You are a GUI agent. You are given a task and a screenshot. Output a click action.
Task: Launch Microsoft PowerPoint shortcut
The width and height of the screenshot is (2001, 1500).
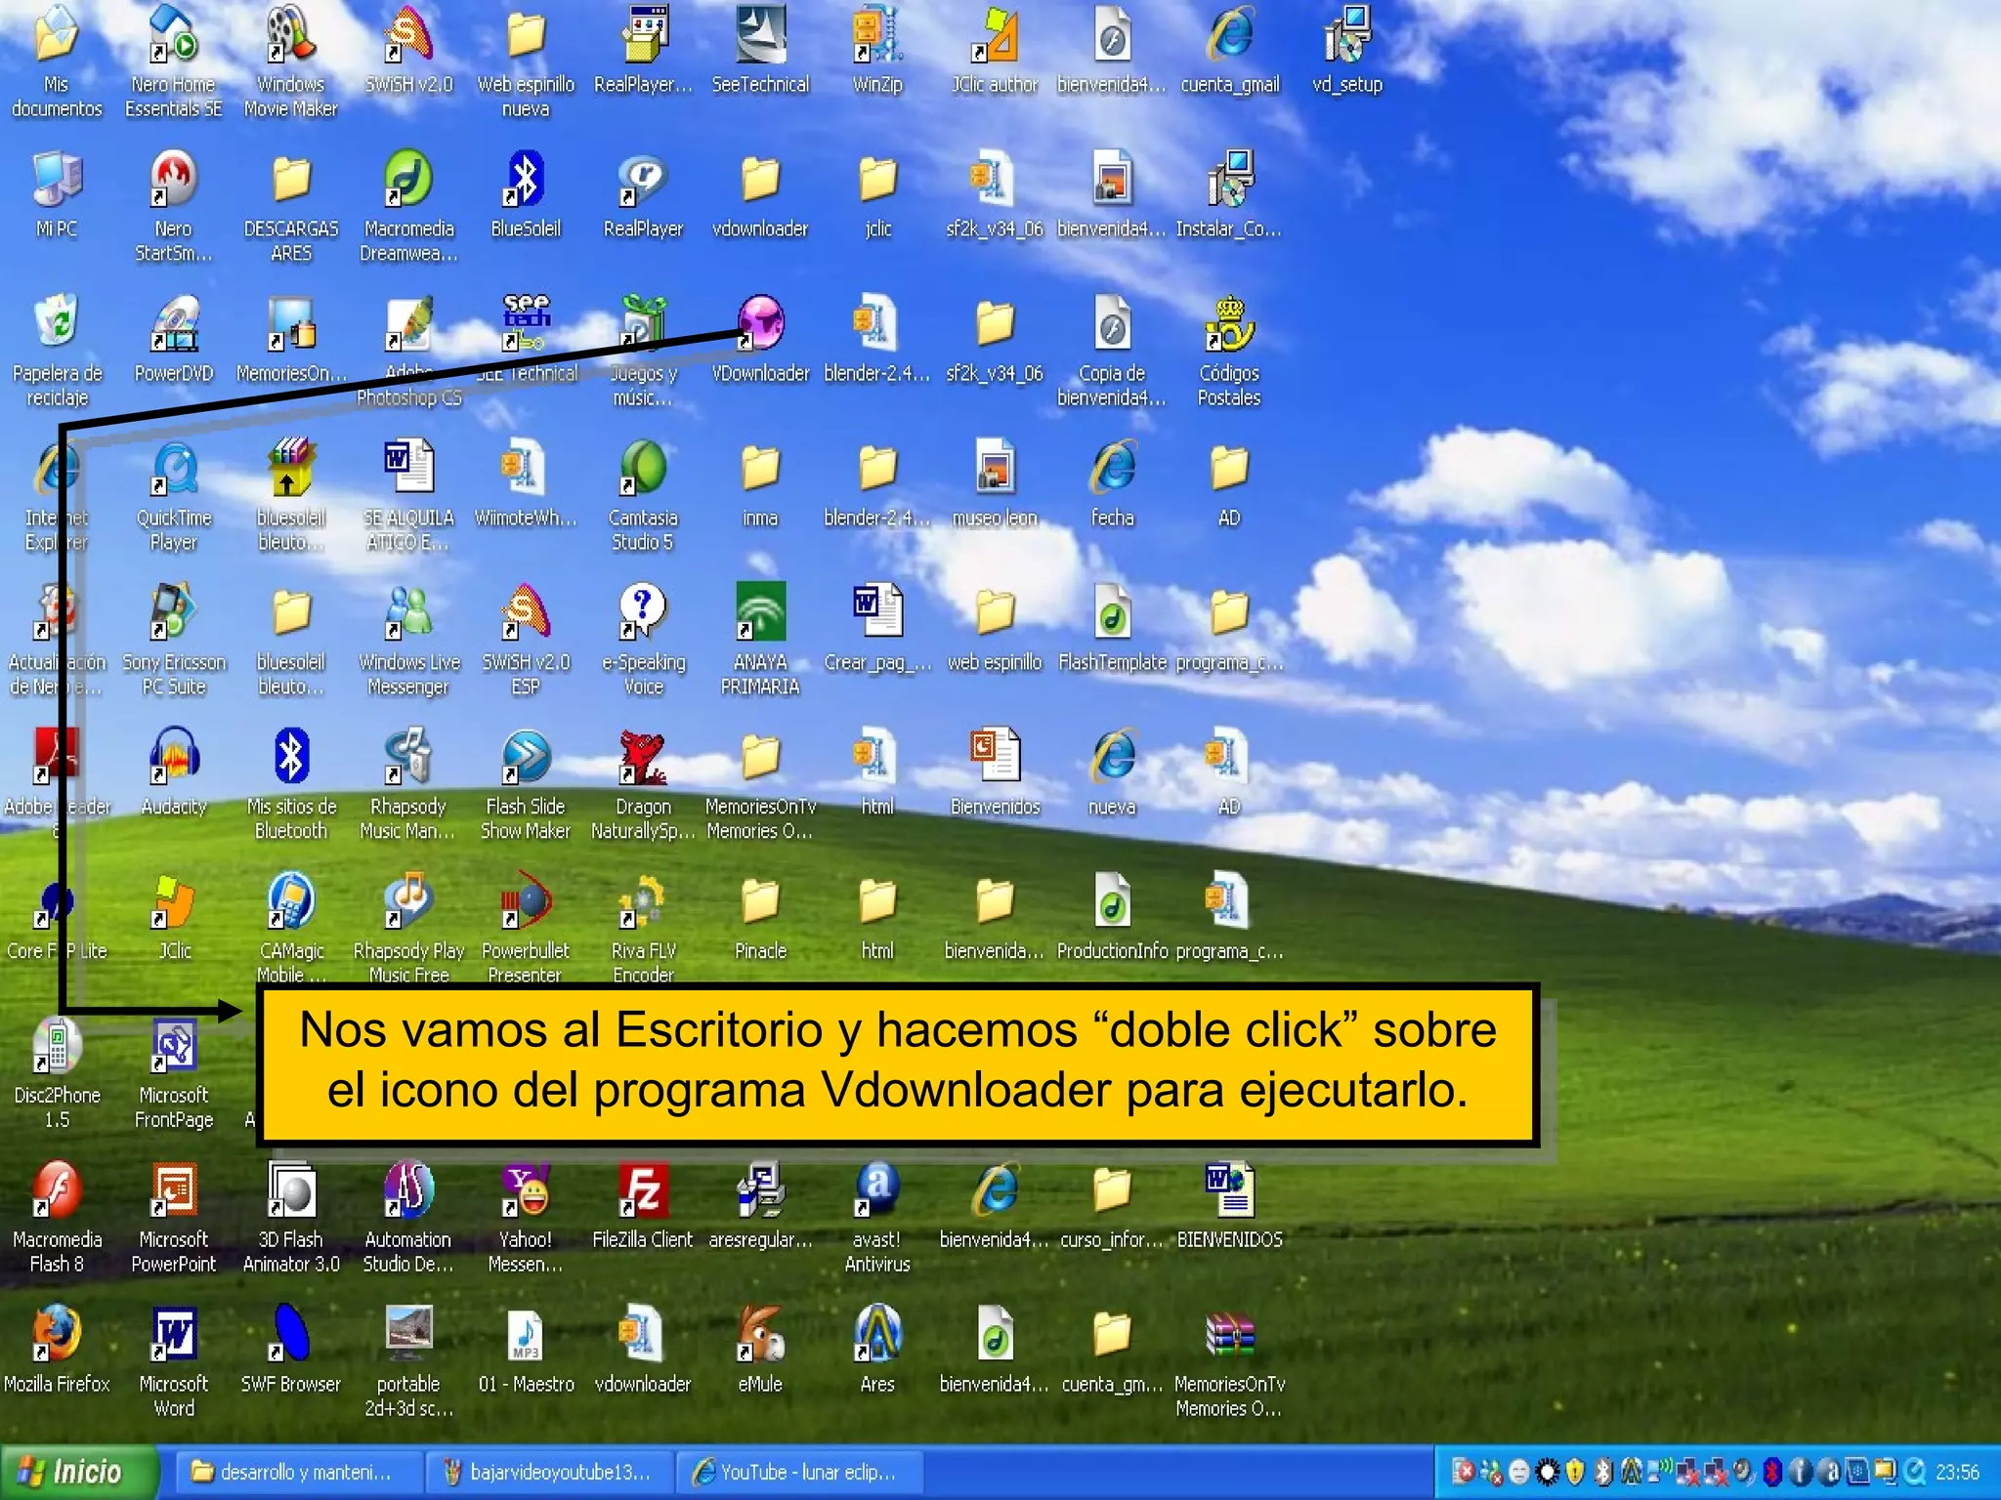[174, 1189]
